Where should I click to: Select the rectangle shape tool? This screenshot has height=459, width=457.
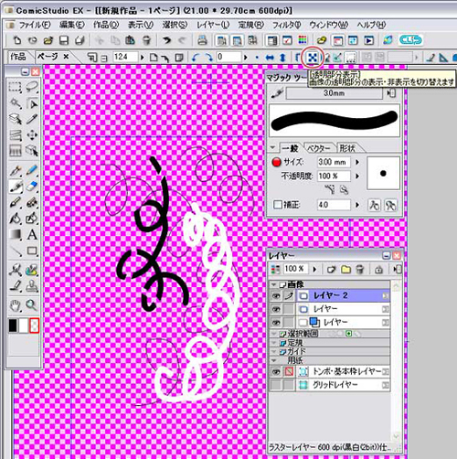32,251
